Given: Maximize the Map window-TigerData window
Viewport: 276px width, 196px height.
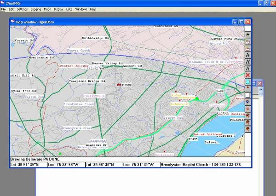Looking at the screenshot, I should (x=241, y=22).
